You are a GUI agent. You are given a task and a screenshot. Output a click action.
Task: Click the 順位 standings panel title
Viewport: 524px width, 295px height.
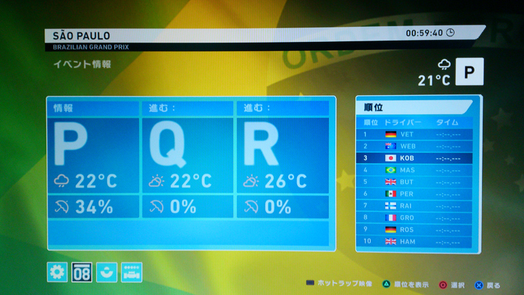373,108
